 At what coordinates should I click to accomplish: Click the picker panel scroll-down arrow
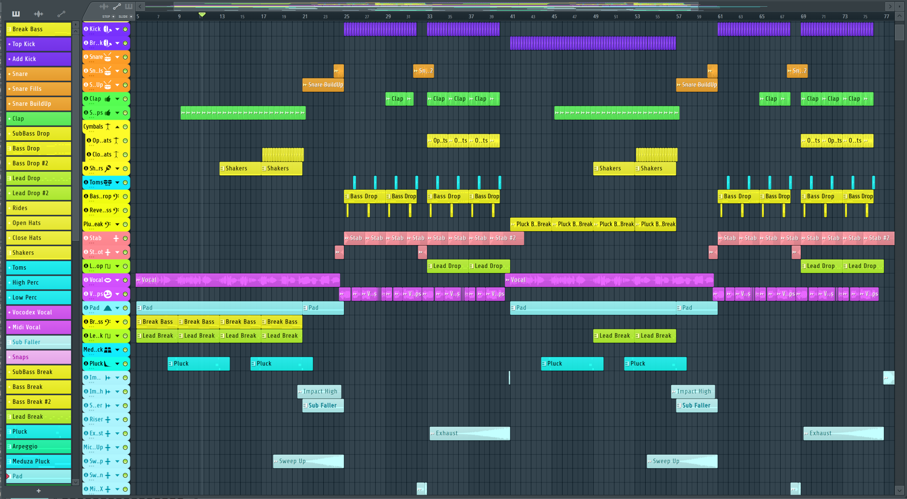pos(75,482)
